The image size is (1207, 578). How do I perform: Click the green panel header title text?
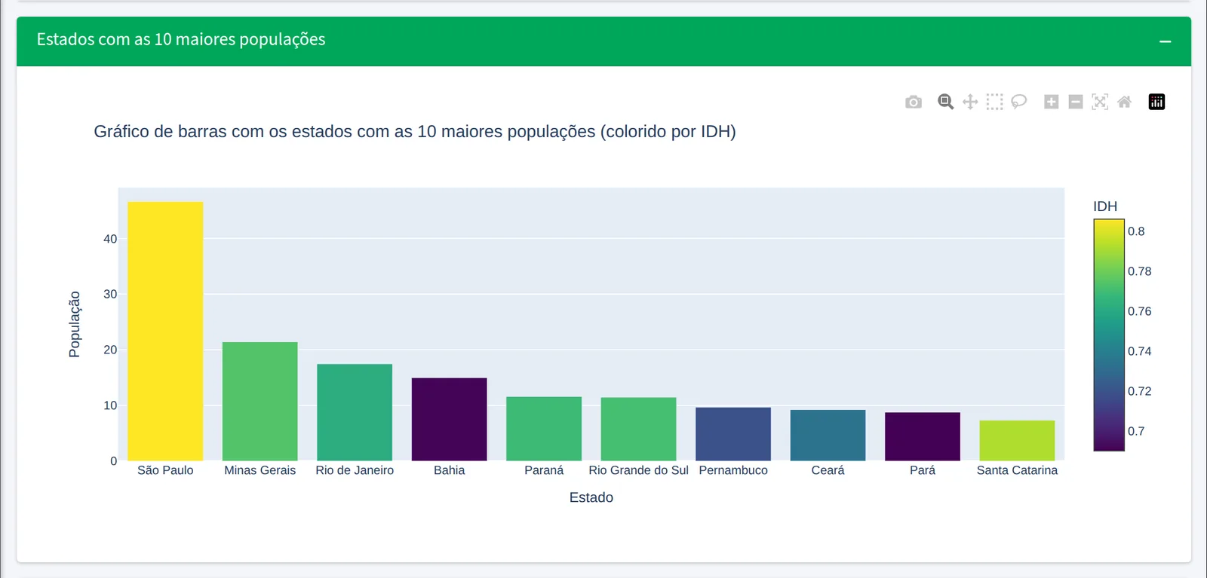point(181,39)
